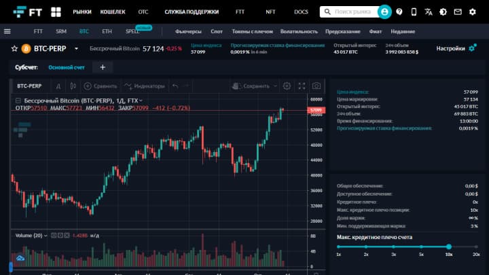
Task: Click the red 57099 price scale label
Action: coord(316,110)
